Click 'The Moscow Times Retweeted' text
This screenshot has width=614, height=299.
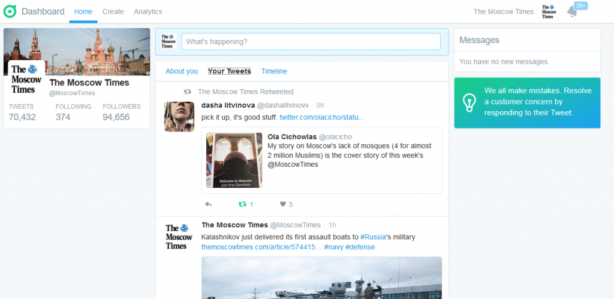pos(245,91)
